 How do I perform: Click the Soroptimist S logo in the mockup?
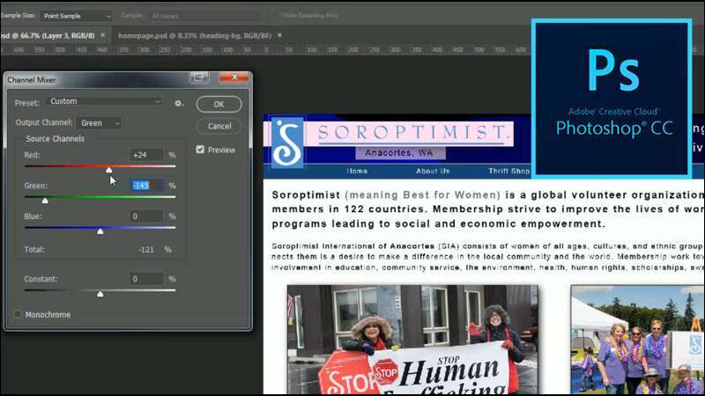pos(287,143)
